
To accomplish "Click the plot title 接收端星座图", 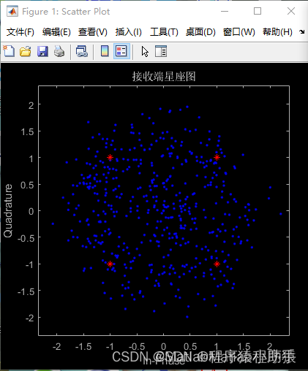I will click(x=164, y=77).
